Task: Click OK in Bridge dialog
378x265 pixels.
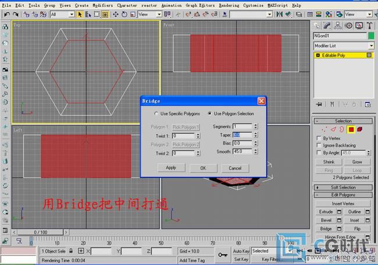Action: tap(203, 168)
